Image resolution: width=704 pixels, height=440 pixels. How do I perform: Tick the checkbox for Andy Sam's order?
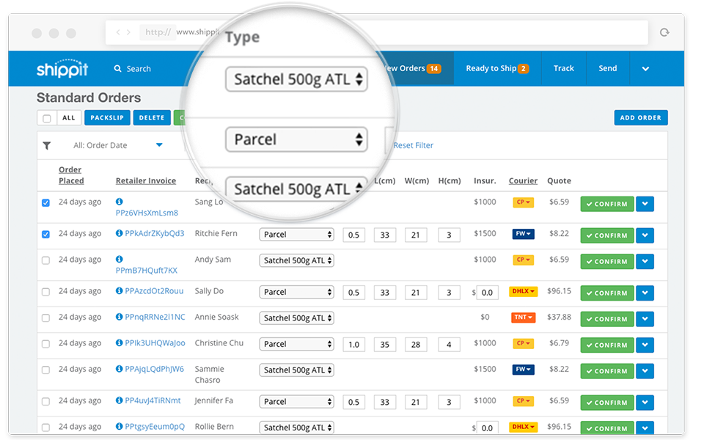click(46, 260)
